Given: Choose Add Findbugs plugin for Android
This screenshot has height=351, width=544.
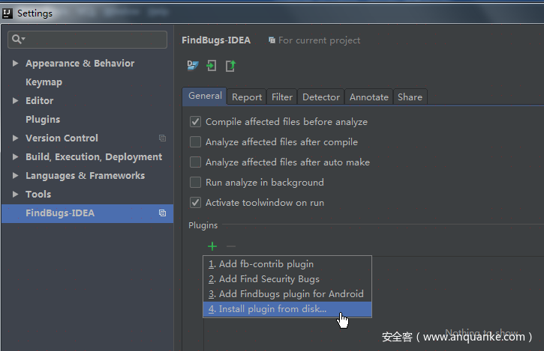Looking at the screenshot, I should pyautogui.click(x=287, y=294).
